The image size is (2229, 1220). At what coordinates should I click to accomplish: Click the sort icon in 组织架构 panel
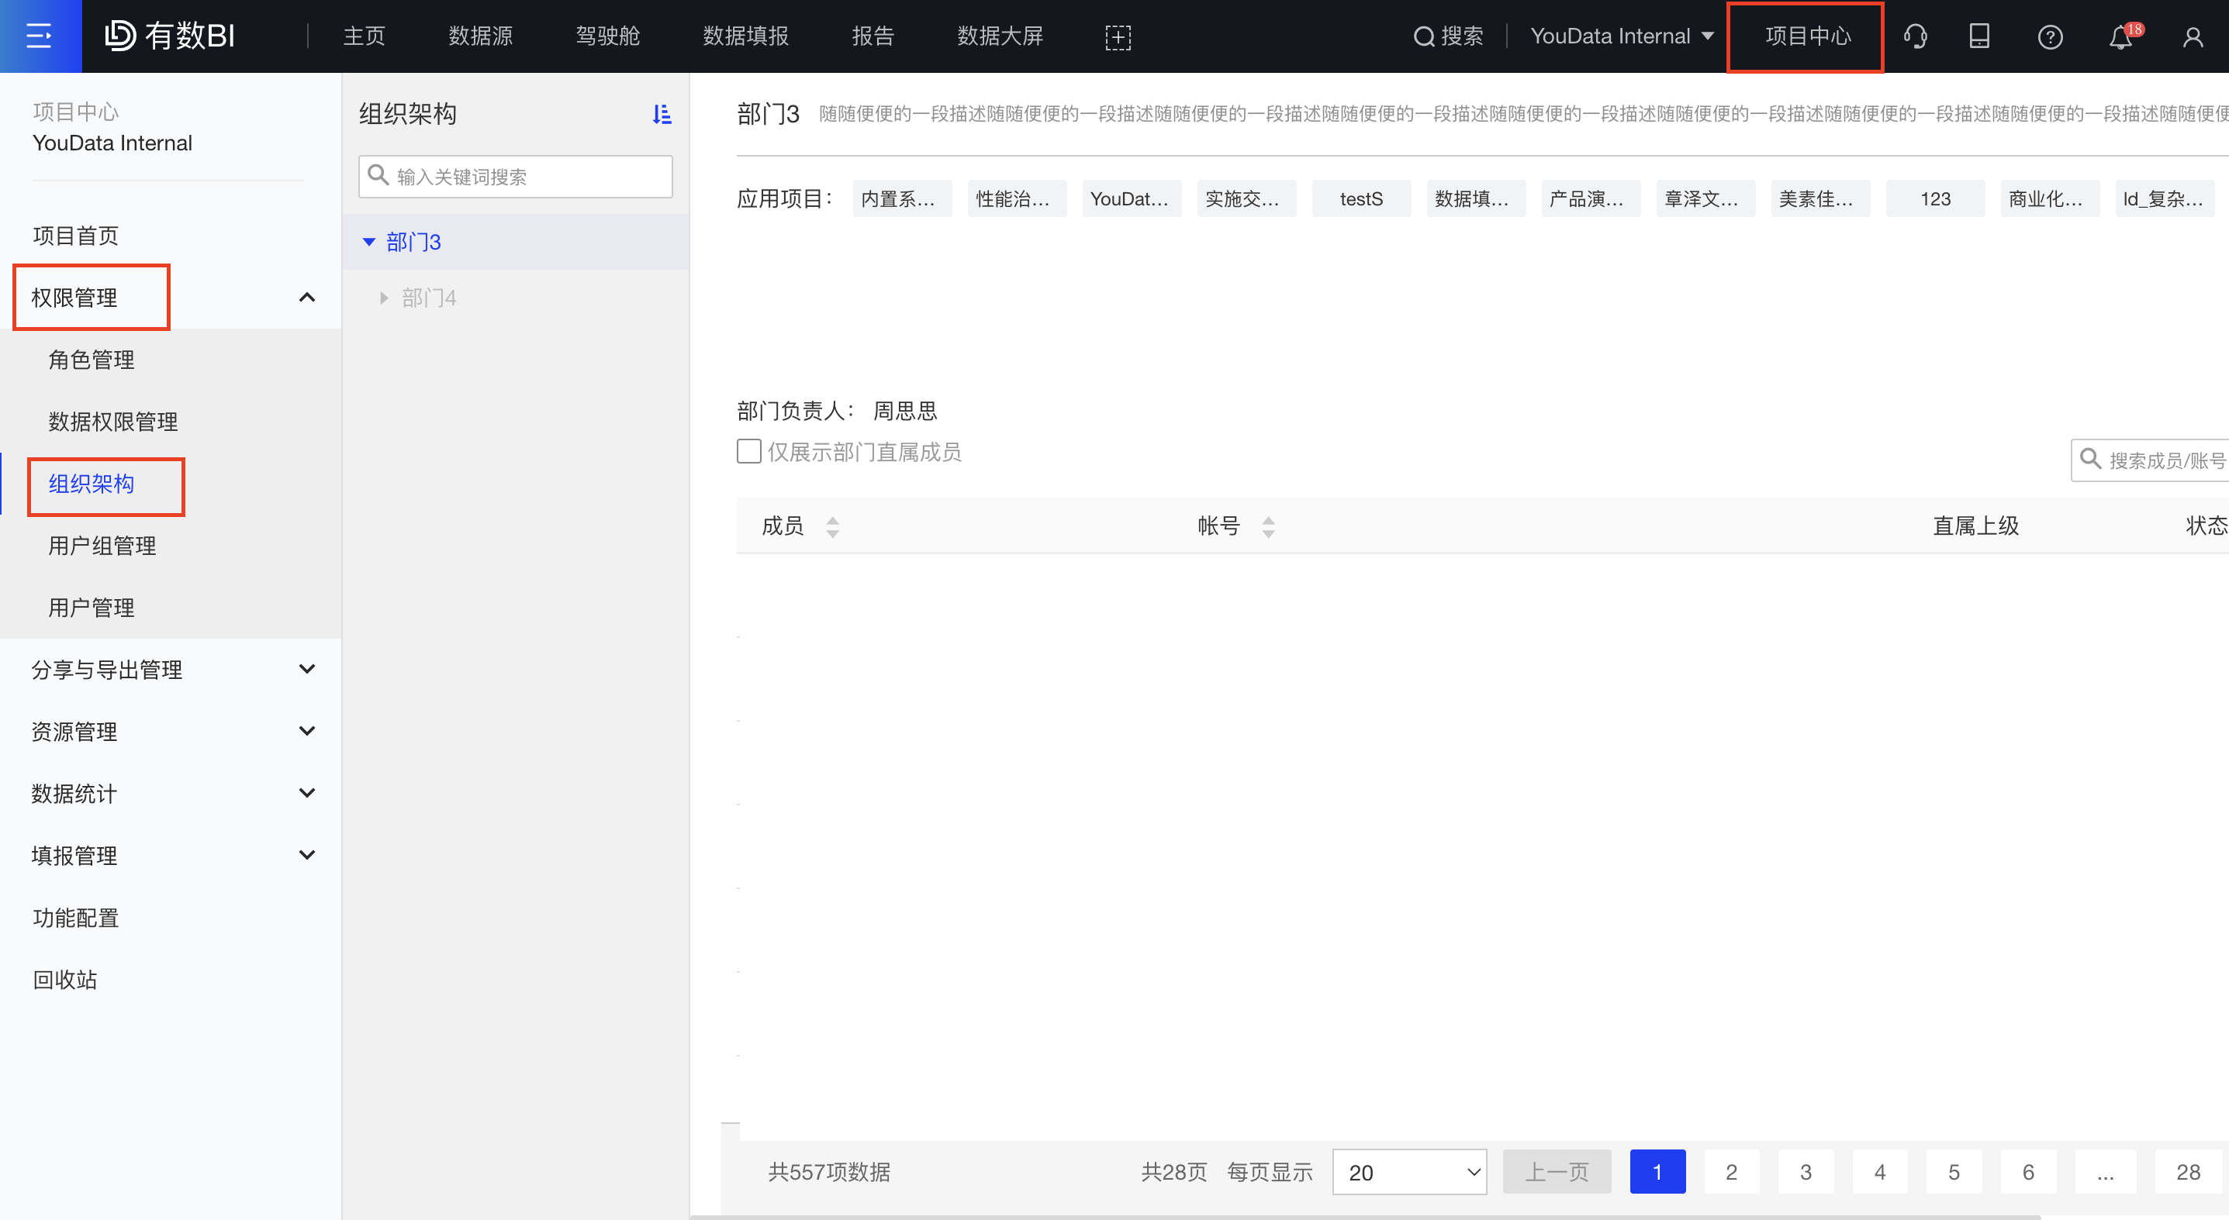coord(663,113)
